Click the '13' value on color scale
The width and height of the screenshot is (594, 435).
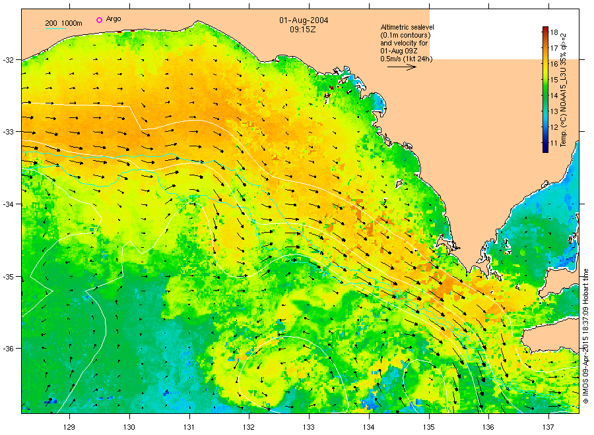(x=554, y=111)
